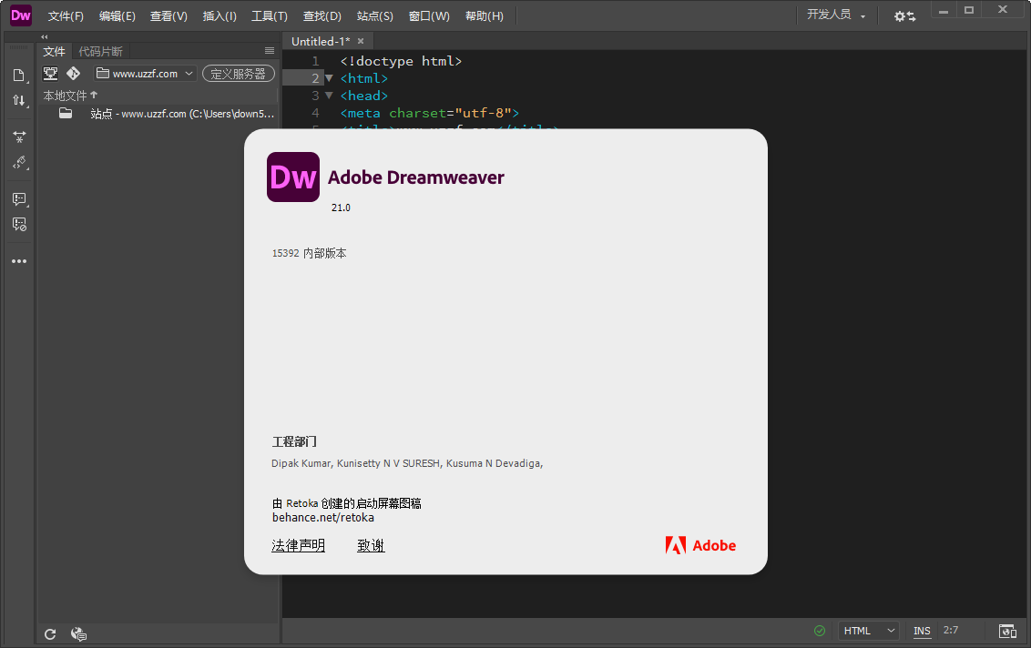Image resolution: width=1031 pixels, height=648 pixels.
Task: Click line number 4 in the code gutter
Action: pos(316,113)
